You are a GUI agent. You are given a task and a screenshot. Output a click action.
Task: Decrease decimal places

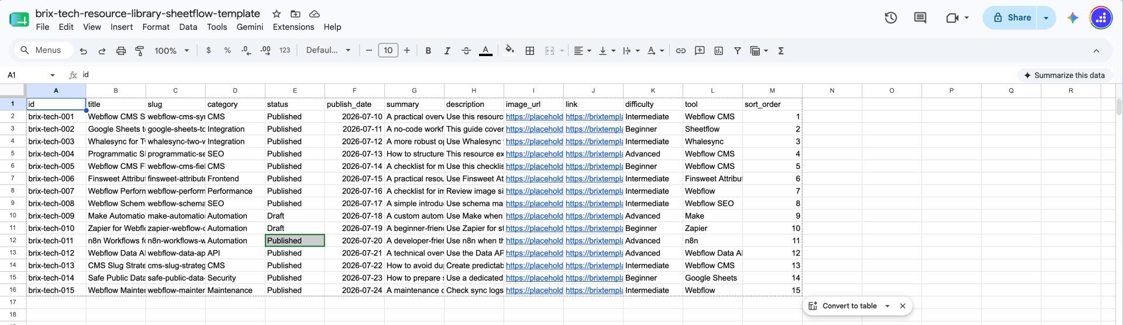pos(246,51)
